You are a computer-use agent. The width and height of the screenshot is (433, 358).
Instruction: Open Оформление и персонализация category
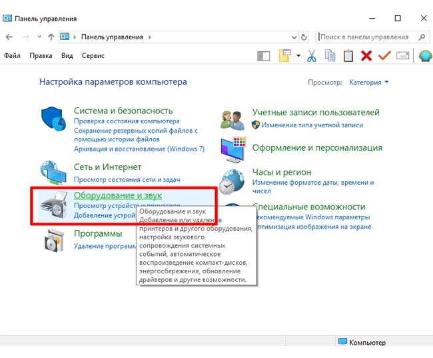[317, 148]
